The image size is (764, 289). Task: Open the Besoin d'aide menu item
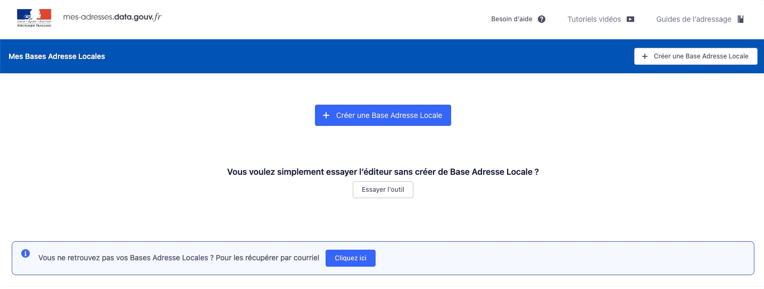click(x=511, y=19)
